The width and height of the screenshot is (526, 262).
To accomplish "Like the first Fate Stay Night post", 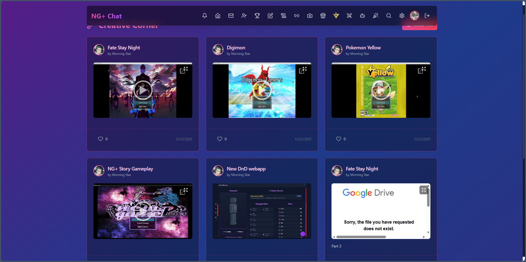I will click(x=101, y=139).
